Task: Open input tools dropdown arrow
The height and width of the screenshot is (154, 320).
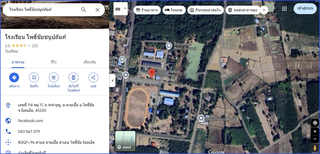Action: 125,9
